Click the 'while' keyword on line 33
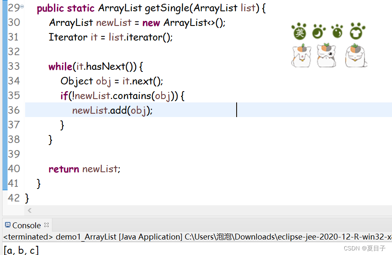 [x=60, y=66]
